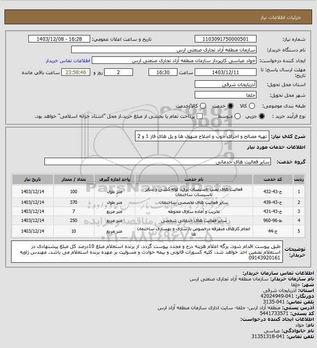The height and width of the screenshot is (348, 317).
Task: Click the quantity cell showing 250
Action: point(74,221)
